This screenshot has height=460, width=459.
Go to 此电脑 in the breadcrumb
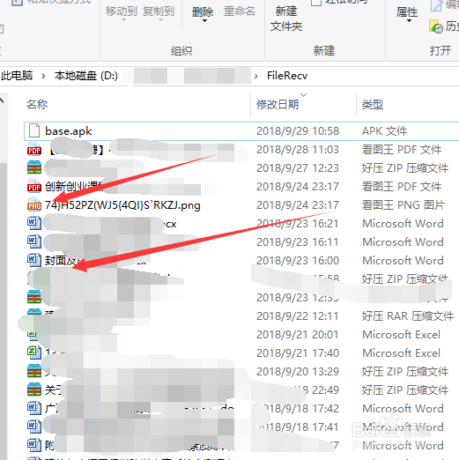(x=17, y=76)
